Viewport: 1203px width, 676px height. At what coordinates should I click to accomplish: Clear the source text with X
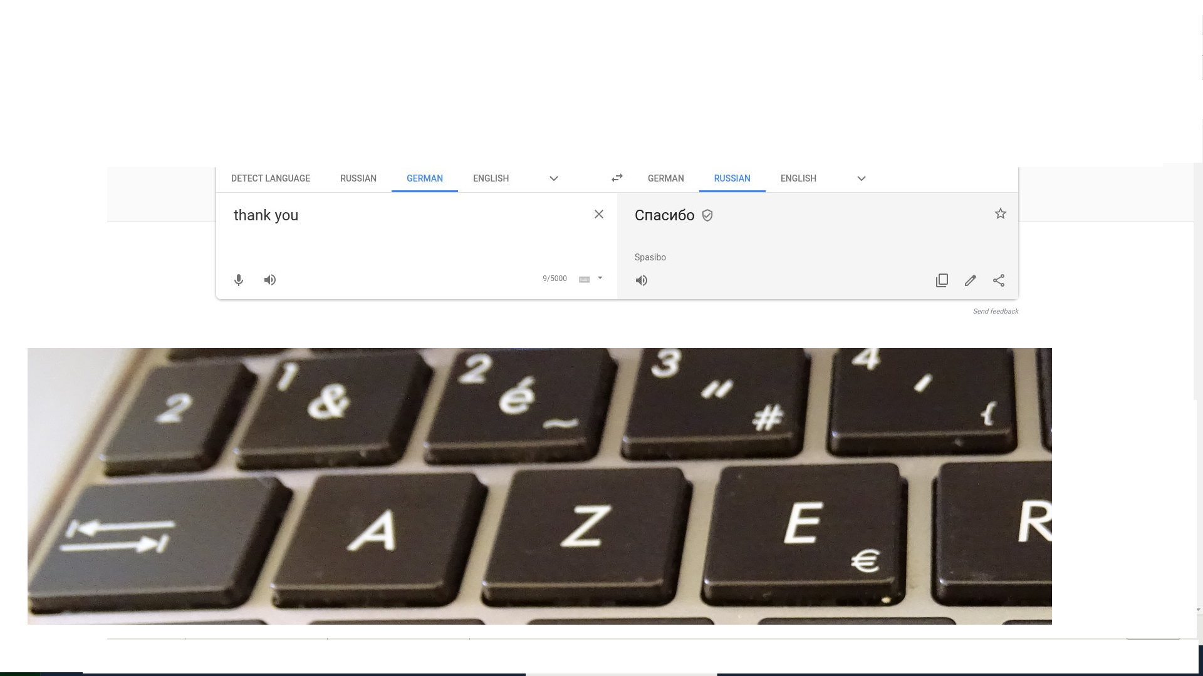pos(599,214)
